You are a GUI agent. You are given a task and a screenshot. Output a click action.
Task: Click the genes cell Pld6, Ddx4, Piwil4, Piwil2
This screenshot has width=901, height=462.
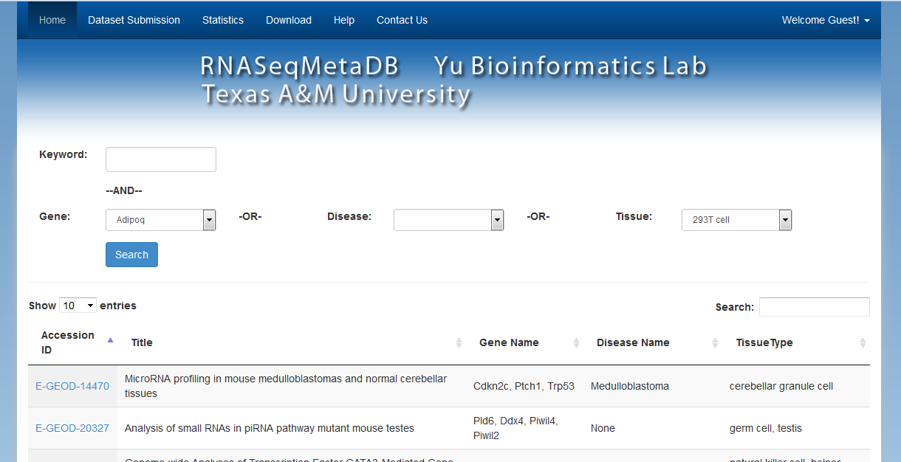pos(515,428)
